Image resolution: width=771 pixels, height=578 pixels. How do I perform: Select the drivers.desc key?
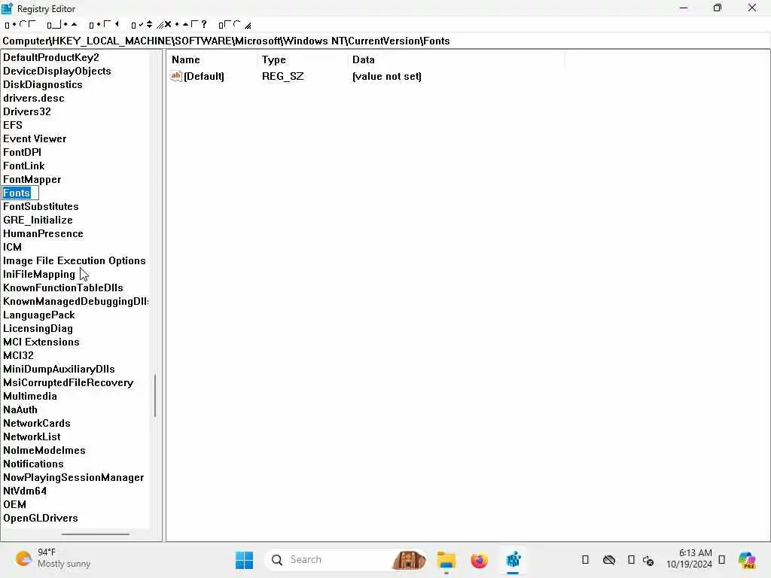tap(33, 98)
